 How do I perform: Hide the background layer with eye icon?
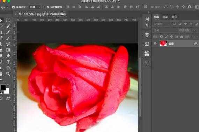[155, 44]
